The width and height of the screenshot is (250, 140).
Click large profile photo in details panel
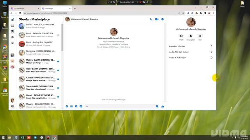pos(191,22)
